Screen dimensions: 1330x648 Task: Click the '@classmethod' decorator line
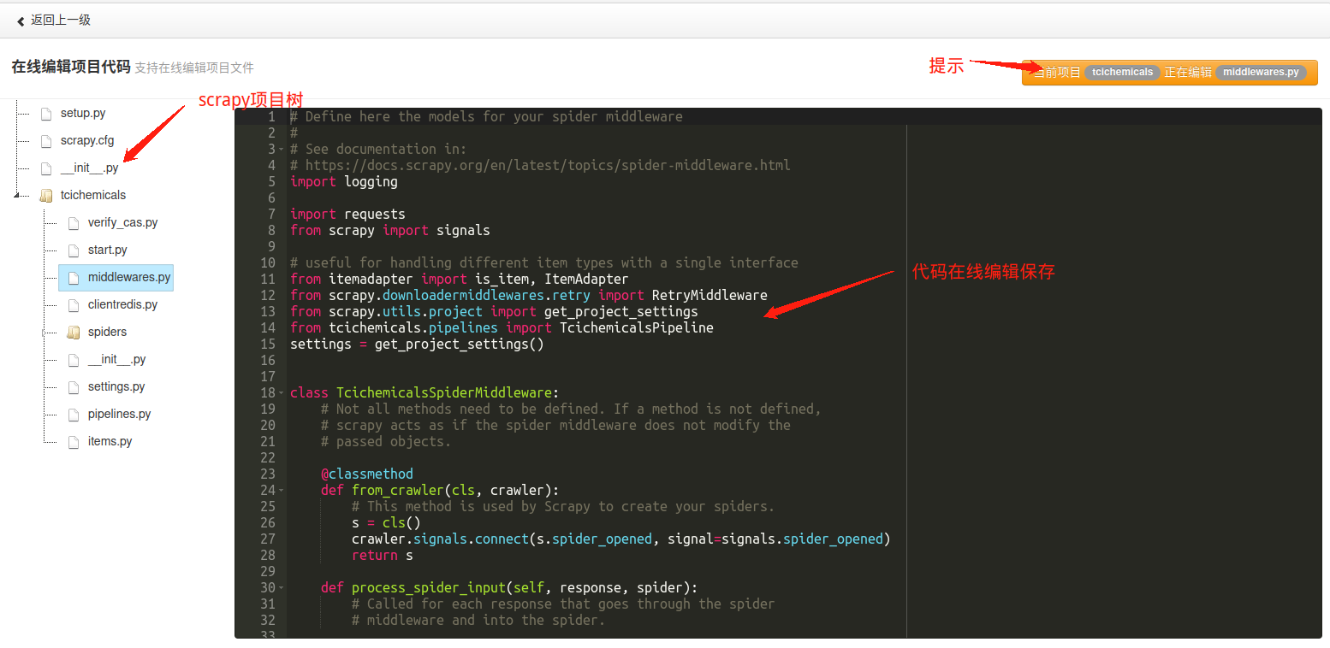pos(367,474)
